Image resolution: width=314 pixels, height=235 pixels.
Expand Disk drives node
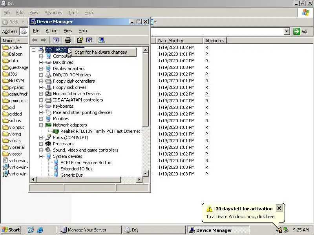coord(41,62)
